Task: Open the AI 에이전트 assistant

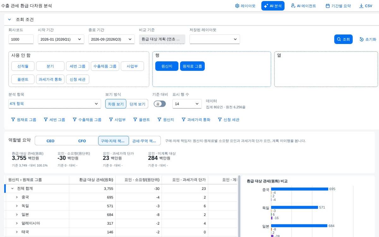Action: [x=304, y=6]
